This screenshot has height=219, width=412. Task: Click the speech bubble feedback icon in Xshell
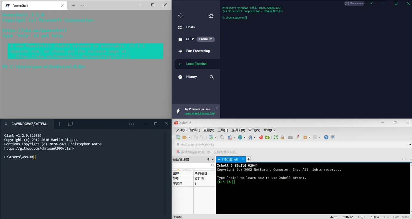(x=333, y=137)
